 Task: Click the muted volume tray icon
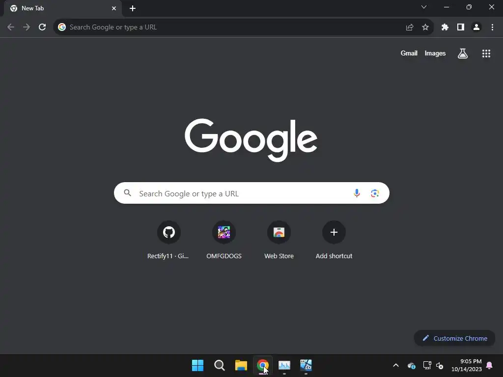pyautogui.click(x=440, y=365)
